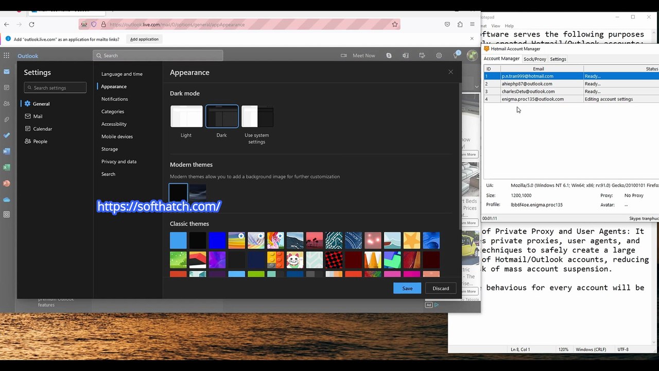Open People from the left app rail
Image resolution: width=659 pixels, height=371 pixels.
7,104
